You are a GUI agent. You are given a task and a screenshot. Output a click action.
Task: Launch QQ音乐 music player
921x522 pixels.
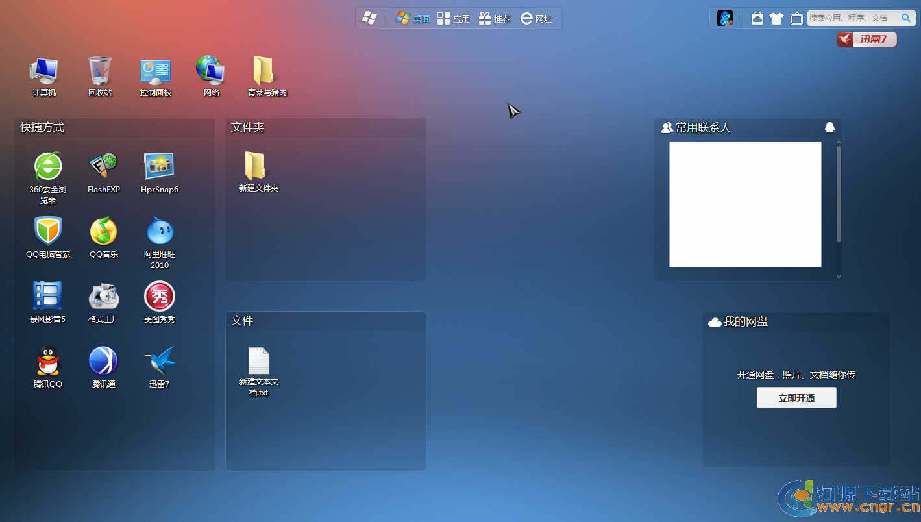click(x=103, y=232)
